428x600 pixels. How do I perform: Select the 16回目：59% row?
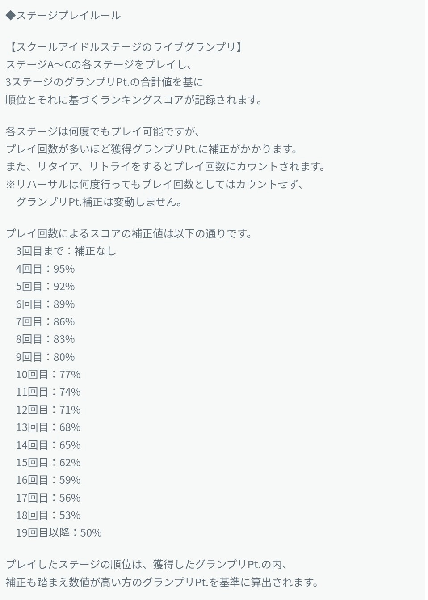click(x=48, y=480)
